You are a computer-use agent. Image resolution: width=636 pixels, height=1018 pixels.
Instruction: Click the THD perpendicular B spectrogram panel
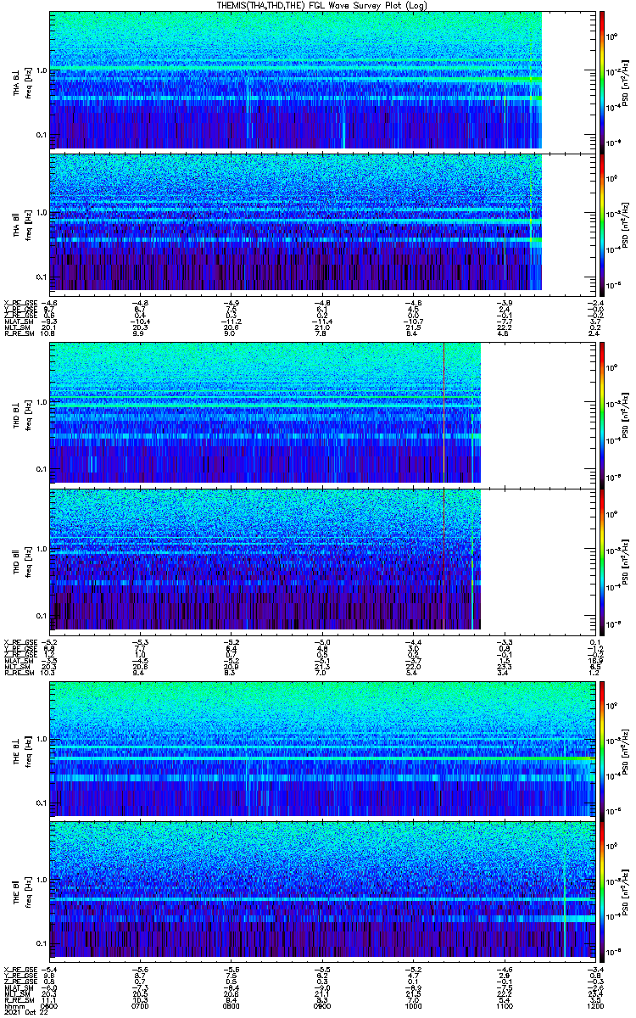(265, 413)
